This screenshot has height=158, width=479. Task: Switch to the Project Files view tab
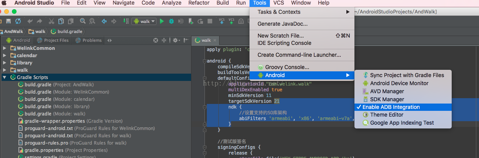pyautogui.click(x=52, y=40)
